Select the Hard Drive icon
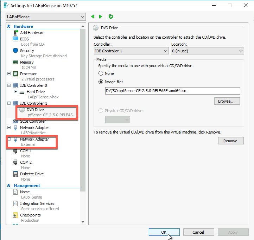254x240 pixels. pyautogui.click(x=22, y=92)
